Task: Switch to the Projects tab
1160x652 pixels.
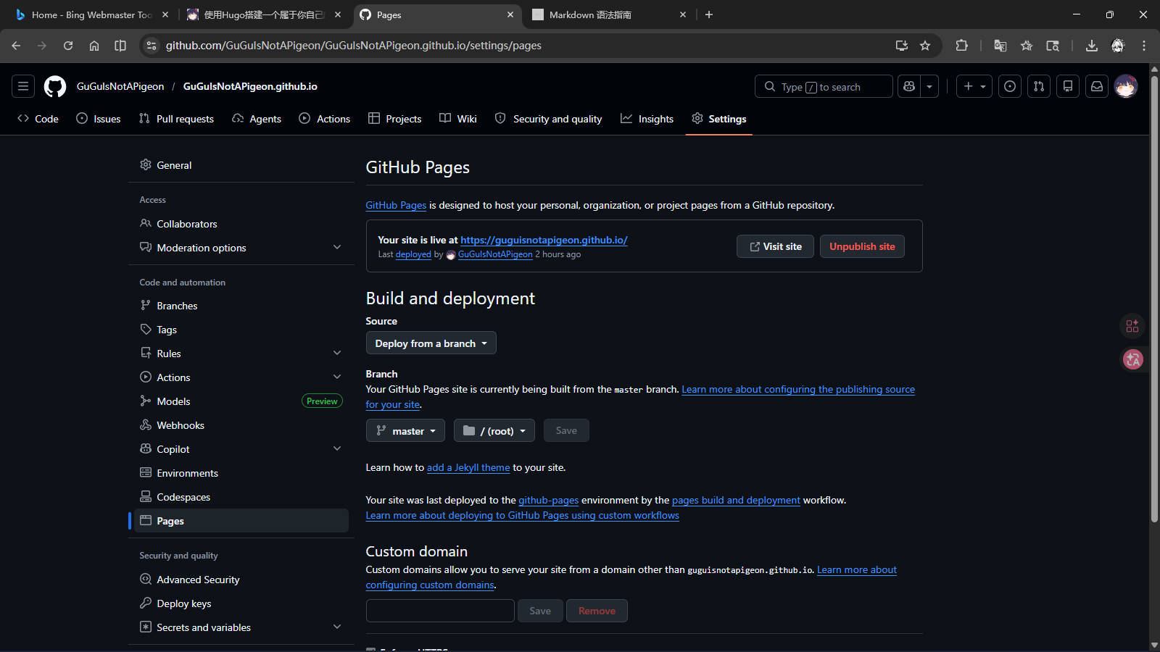Action: pyautogui.click(x=394, y=119)
